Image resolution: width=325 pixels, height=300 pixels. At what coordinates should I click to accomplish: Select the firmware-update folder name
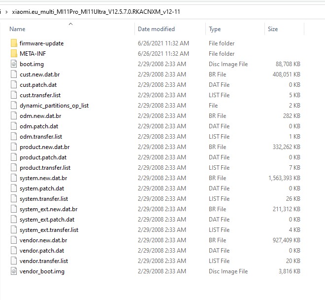point(42,43)
